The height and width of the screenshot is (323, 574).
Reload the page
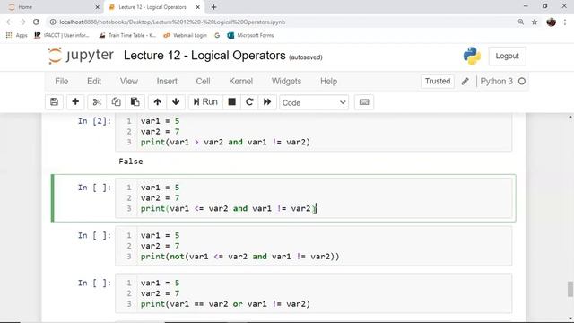36,22
